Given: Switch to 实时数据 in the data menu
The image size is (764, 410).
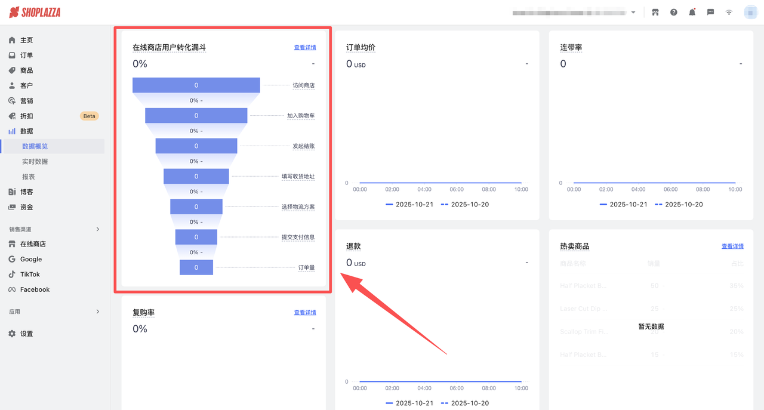Looking at the screenshot, I should (35, 161).
